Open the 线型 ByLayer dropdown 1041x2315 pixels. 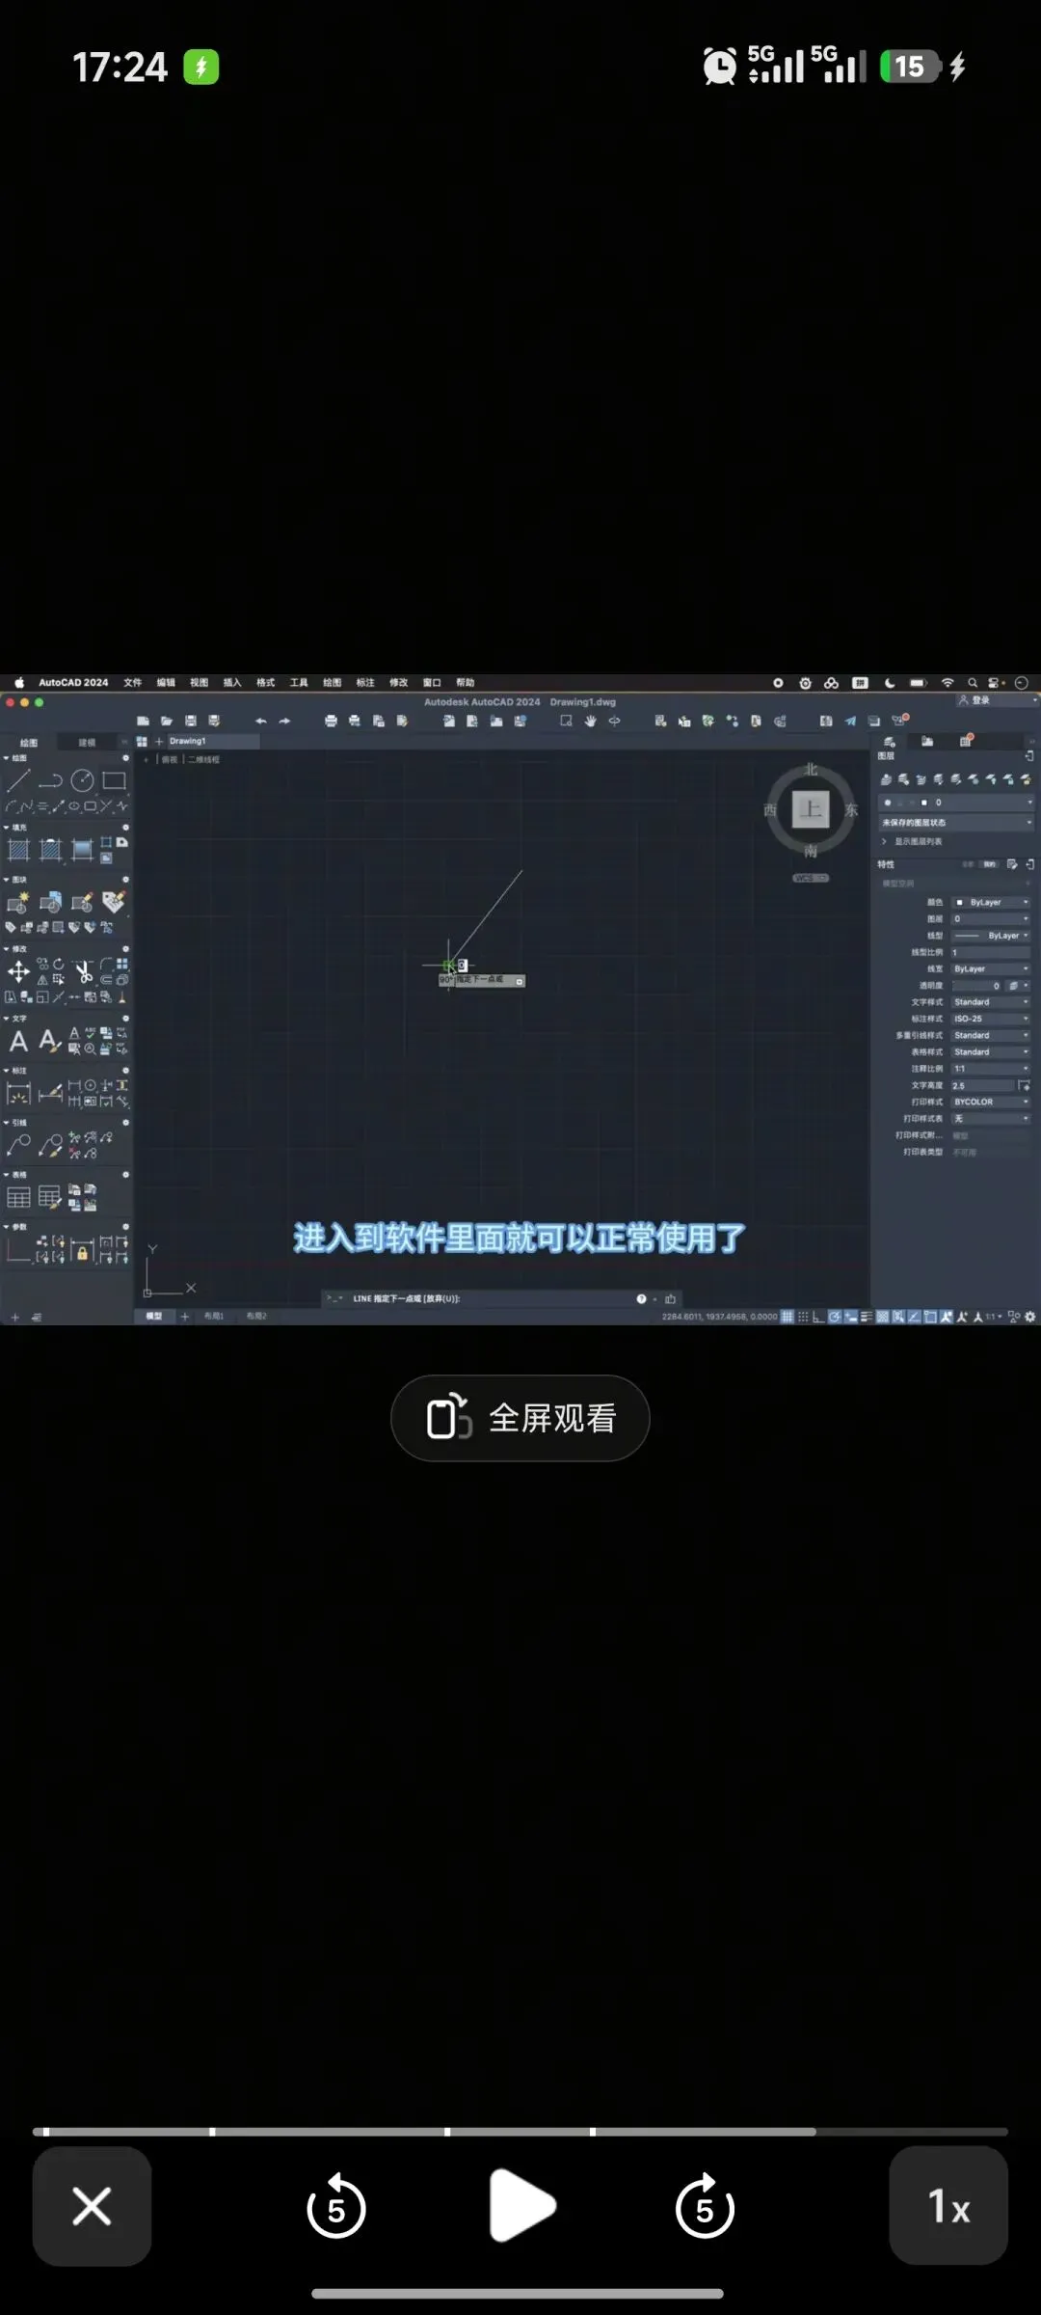click(x=991, y=936)
